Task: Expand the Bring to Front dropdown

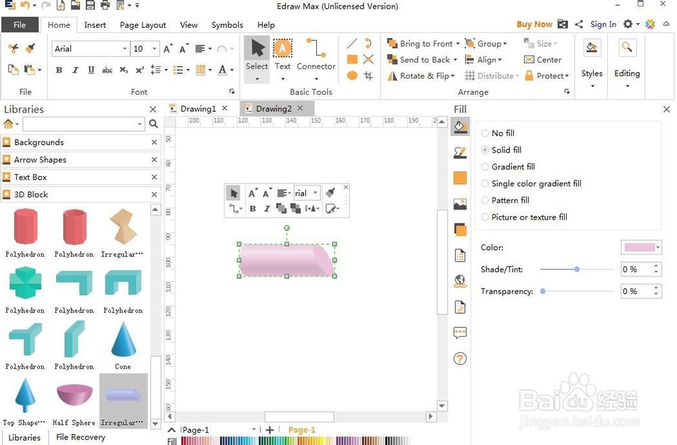Action: (x=458, y=43)
